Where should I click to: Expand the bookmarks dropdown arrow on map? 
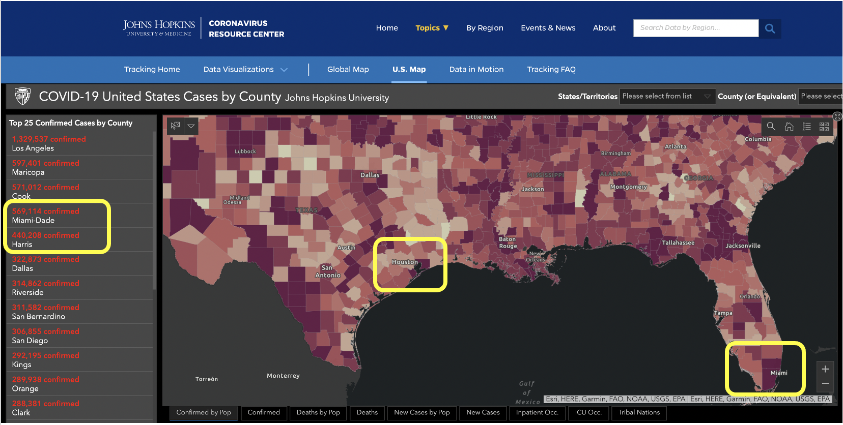coord(191,126)
